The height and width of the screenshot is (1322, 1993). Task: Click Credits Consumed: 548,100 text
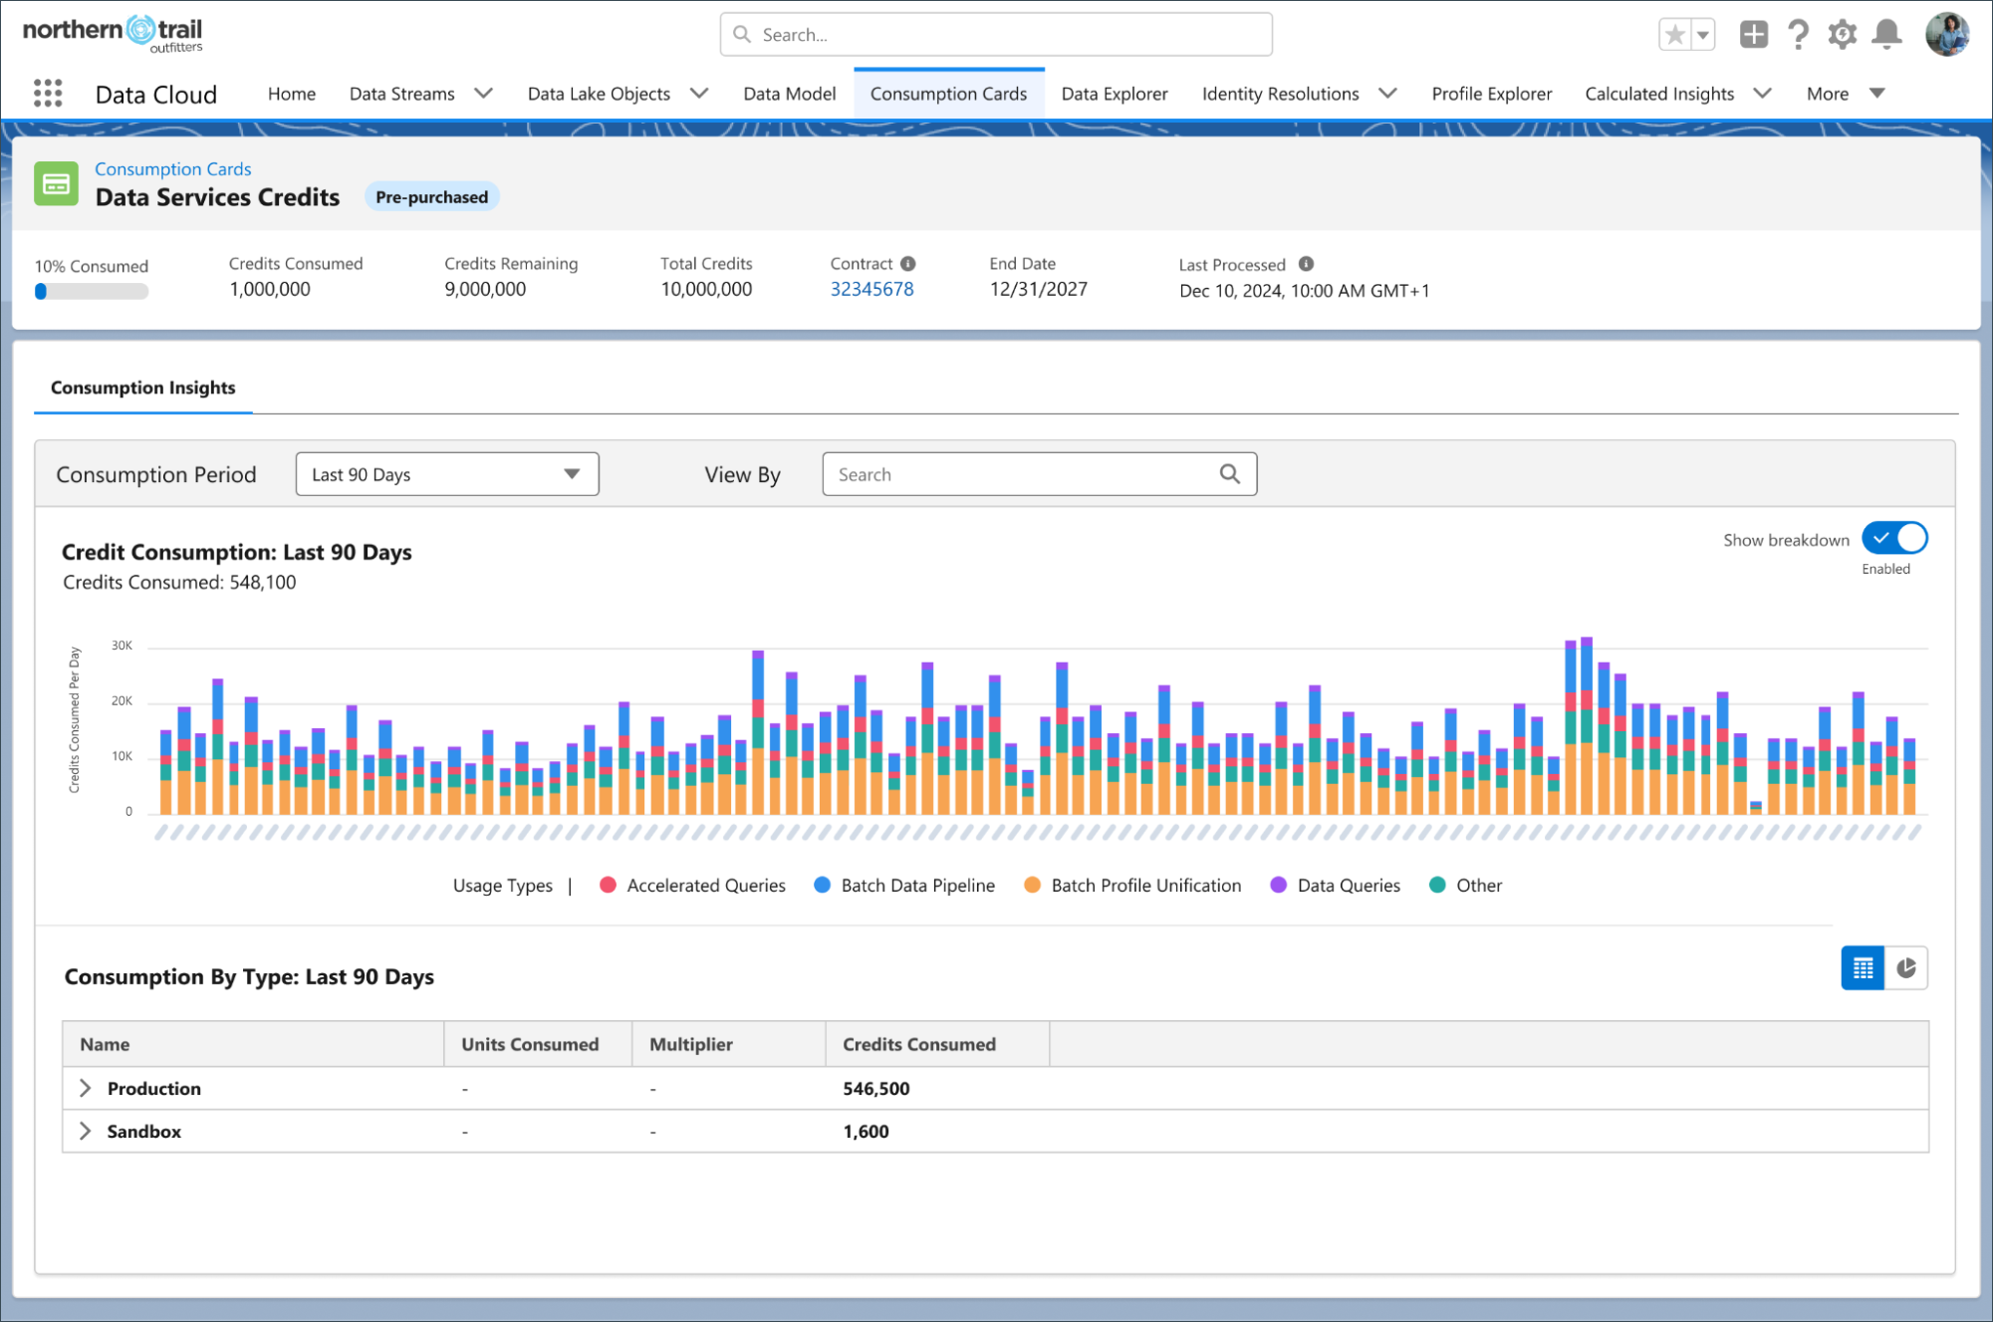pyautogui.click(x=179, y=582)
